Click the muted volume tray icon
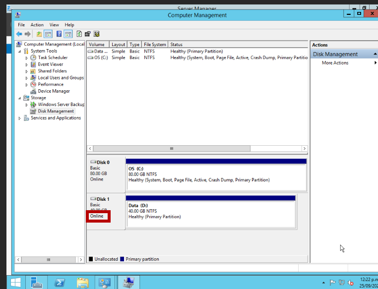Viewport: 378px width, 289px height. point(351,283)
